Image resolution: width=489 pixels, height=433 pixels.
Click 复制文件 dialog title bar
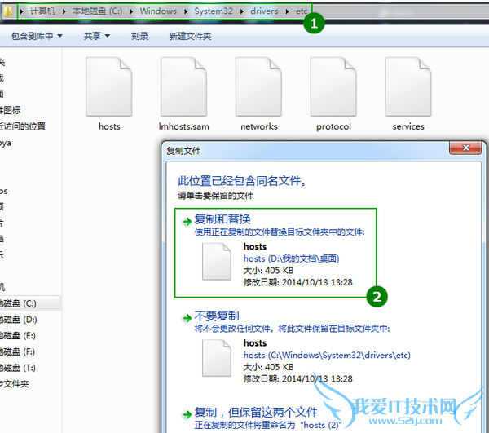(x=307, y=151)
